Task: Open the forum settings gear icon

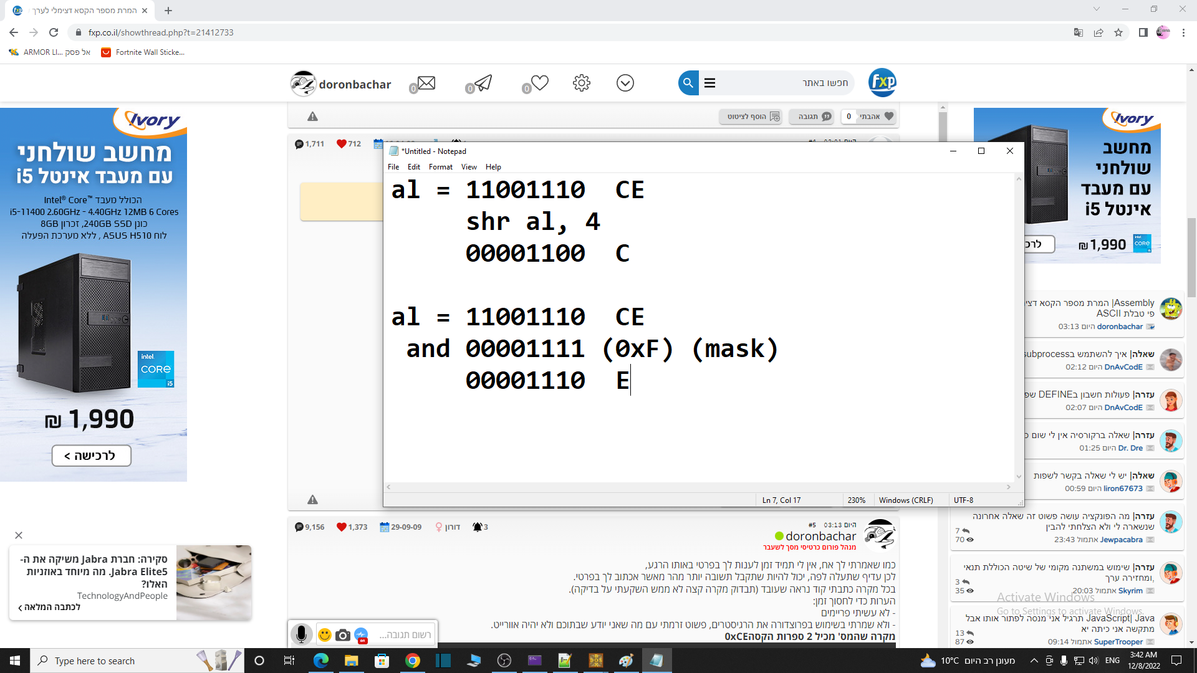Action: pos(582,82)
